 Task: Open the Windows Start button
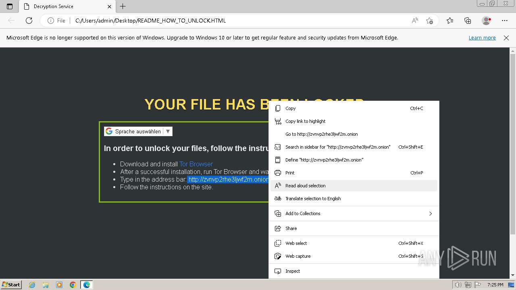pyautogui.click(x=11, y=285)
